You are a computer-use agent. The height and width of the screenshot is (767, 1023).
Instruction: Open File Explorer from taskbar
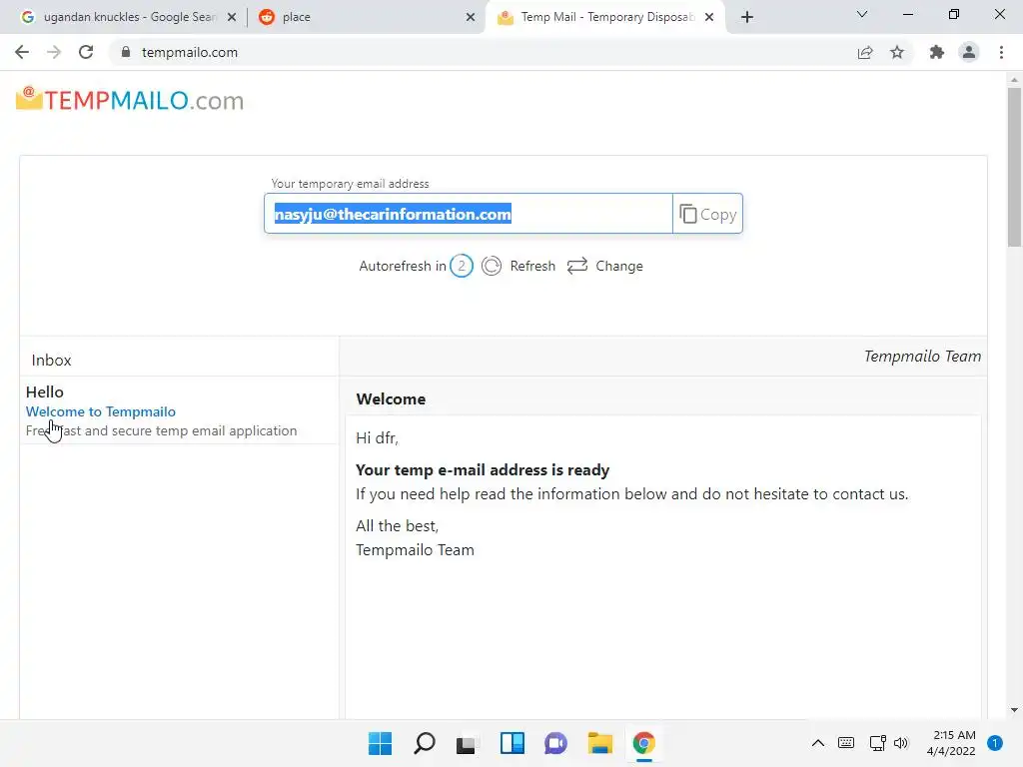coord(599,743)
